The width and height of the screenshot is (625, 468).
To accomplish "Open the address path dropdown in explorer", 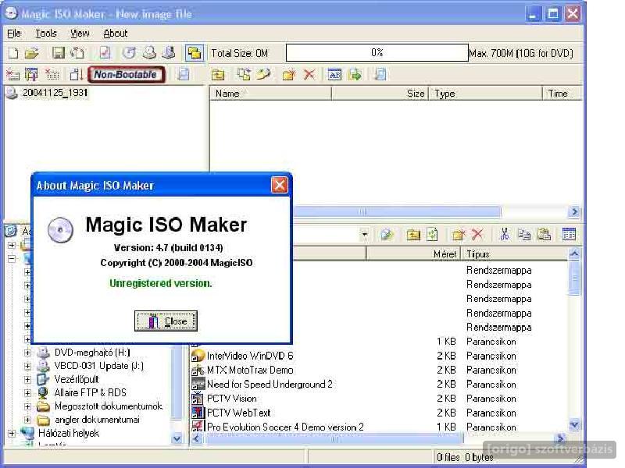I will click(364, 235).
